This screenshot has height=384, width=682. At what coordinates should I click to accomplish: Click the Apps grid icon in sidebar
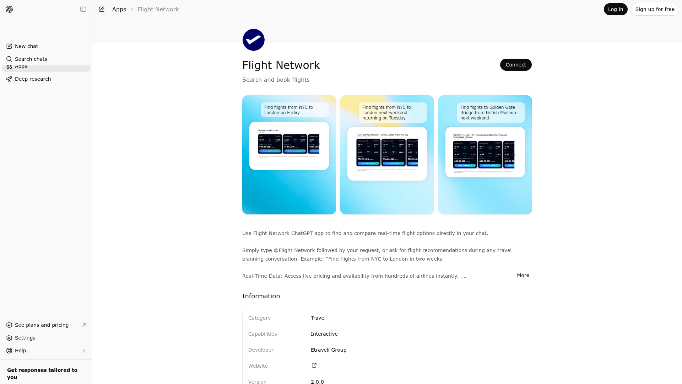(x=9, y=66)
